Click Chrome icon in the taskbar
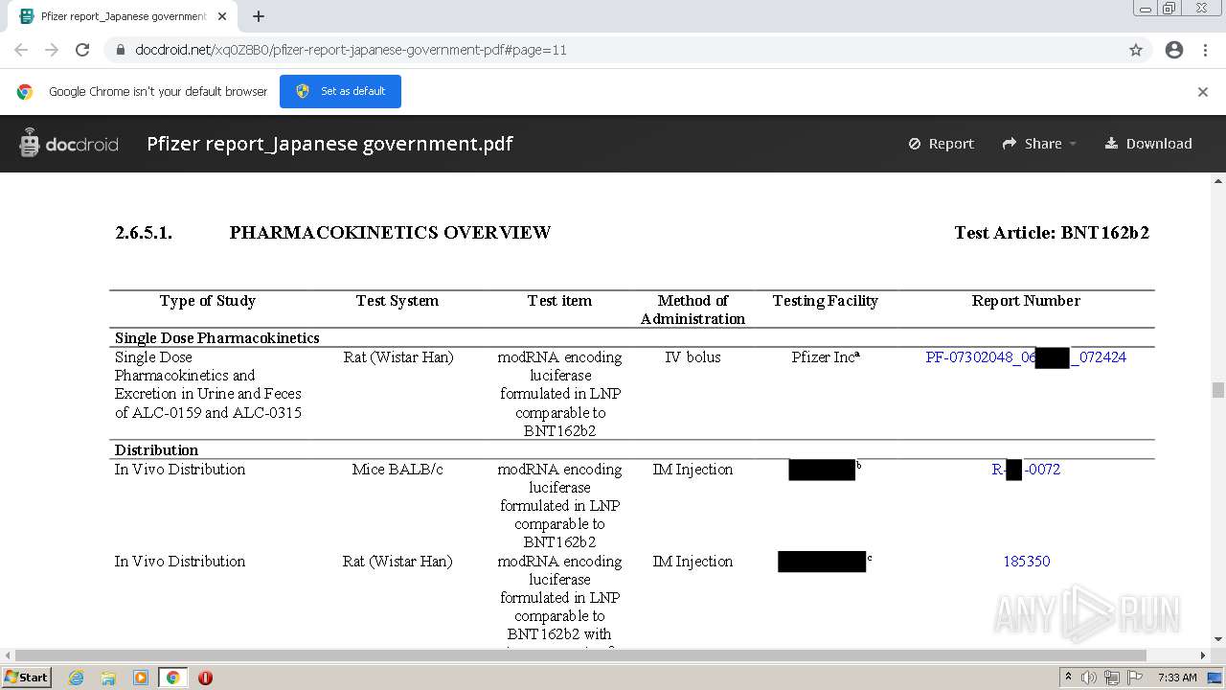Image resolution: width=1226 pixels, height=690 pixels. (x=173, y=678)
